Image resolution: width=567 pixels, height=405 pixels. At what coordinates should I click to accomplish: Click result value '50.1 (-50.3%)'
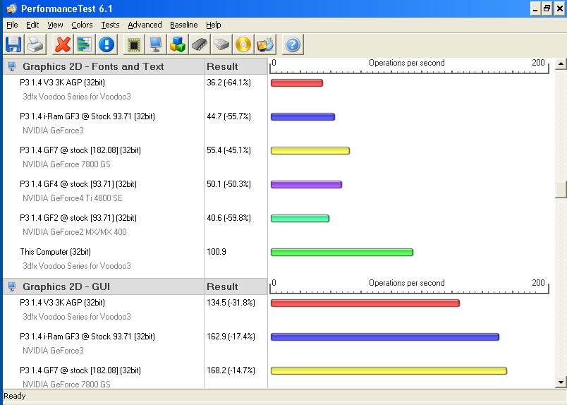pyautogui.click(x=228, y=184)
